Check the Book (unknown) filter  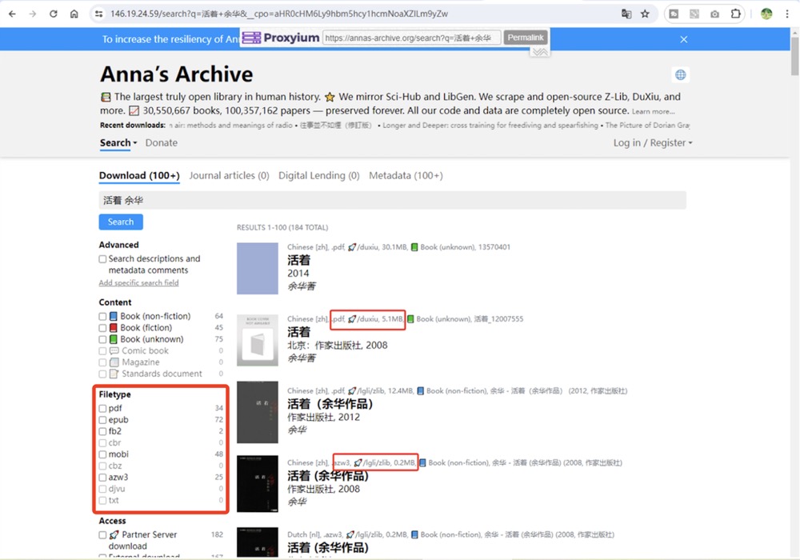click(x=102, y=340)
